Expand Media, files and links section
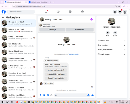 click(112, 50)
